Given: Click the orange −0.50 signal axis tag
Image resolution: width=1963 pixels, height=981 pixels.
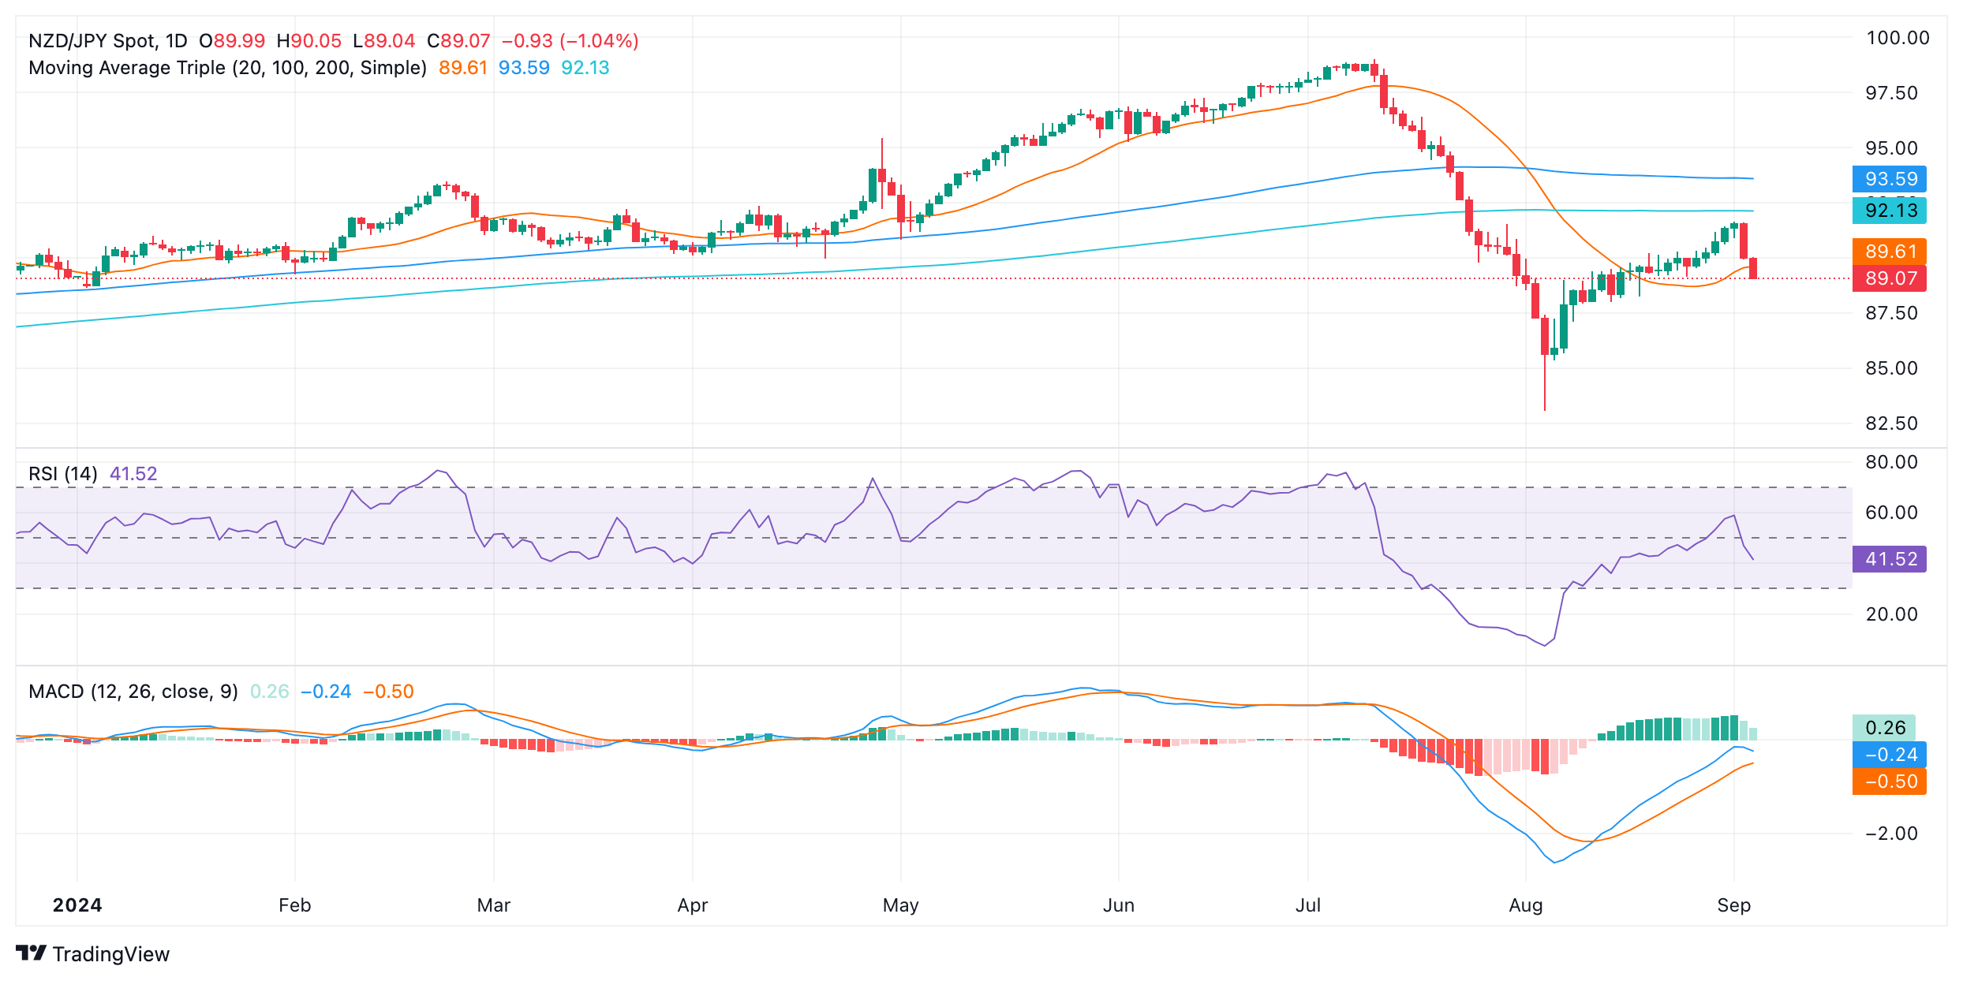Looking at the screenshot, I should pyautogui.click(x=1890, y=781).
